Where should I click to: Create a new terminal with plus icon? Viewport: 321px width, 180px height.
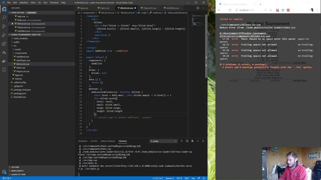182,141
